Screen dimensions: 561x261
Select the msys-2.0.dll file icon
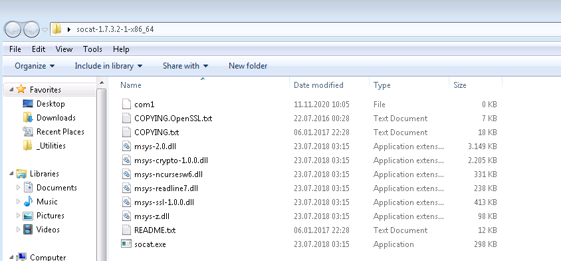click(x=127, y=146)
